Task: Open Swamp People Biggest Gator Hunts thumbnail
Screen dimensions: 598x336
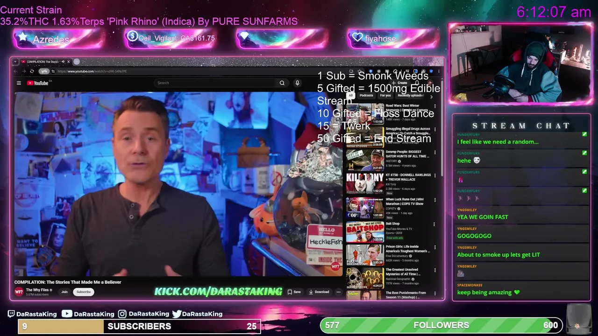Action: click(x=365, y=160)
